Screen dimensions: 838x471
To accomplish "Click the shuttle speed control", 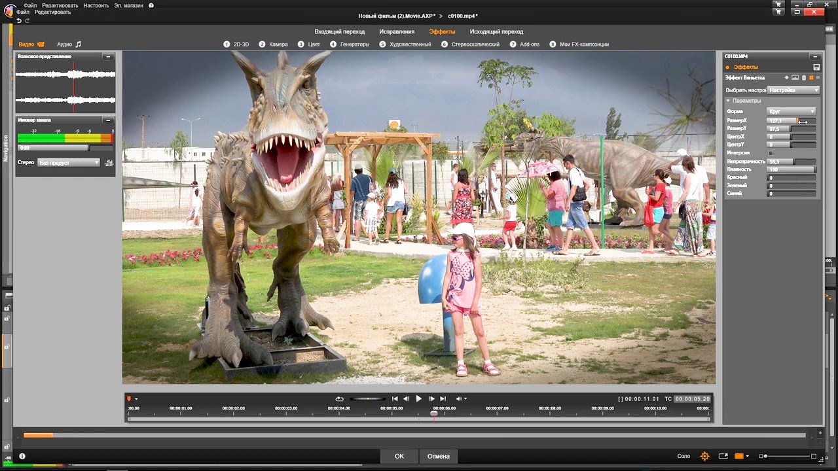I will [367, 398].
